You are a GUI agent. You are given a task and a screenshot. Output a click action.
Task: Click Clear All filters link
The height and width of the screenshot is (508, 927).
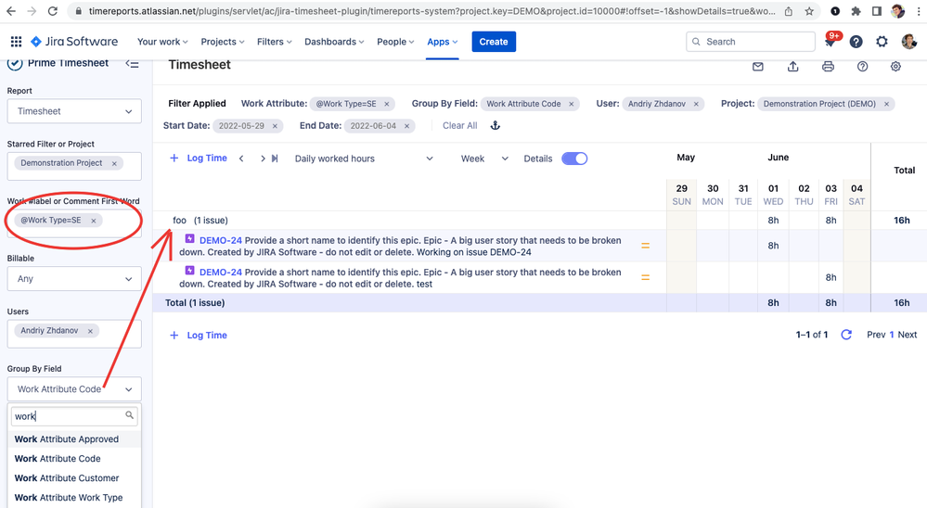point(460,126)
